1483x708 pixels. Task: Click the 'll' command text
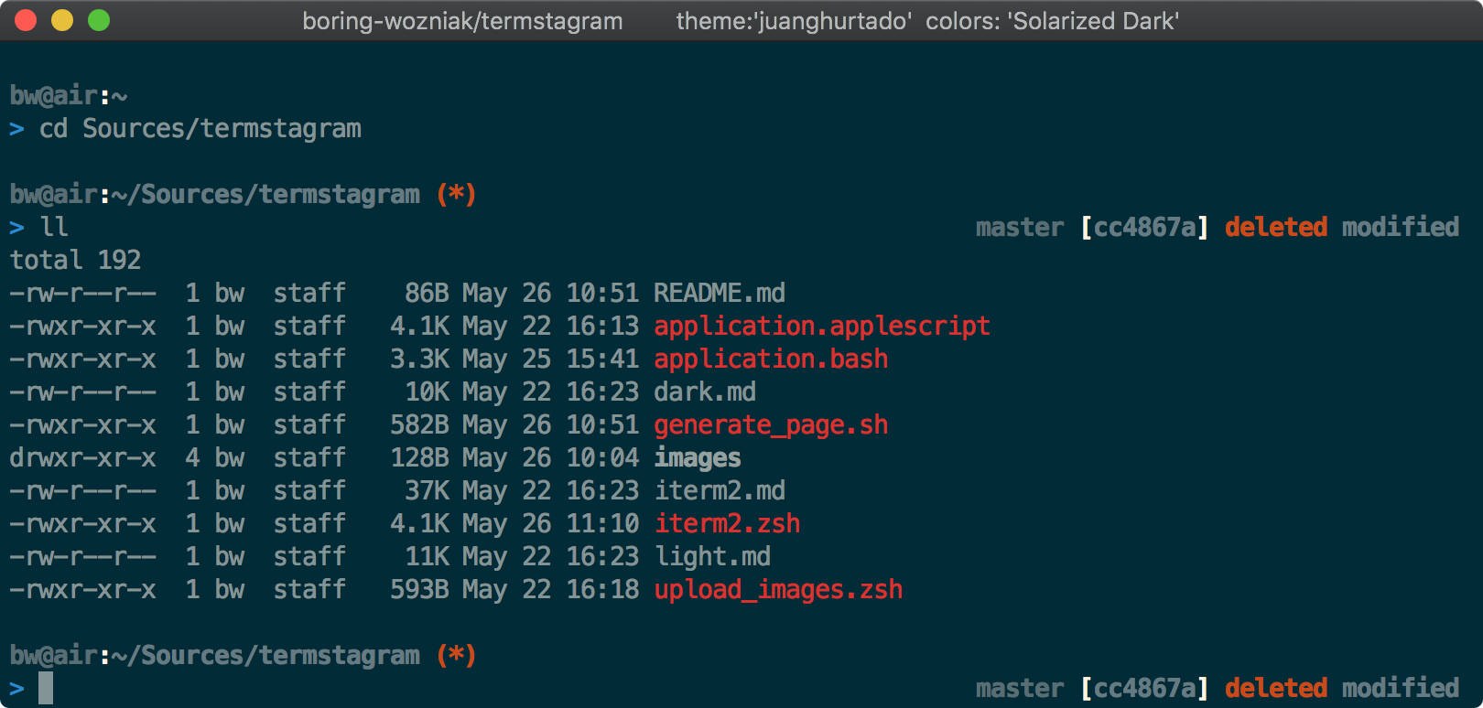pos(54,227)
